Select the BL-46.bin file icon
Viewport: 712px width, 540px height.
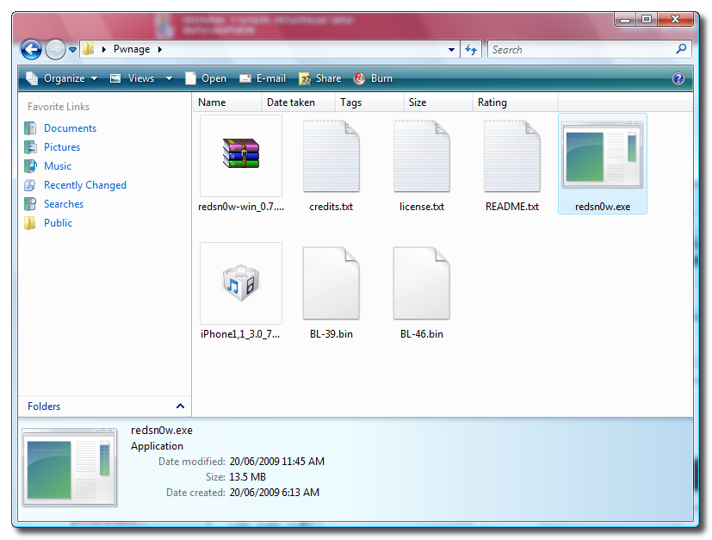coord(421,283)
